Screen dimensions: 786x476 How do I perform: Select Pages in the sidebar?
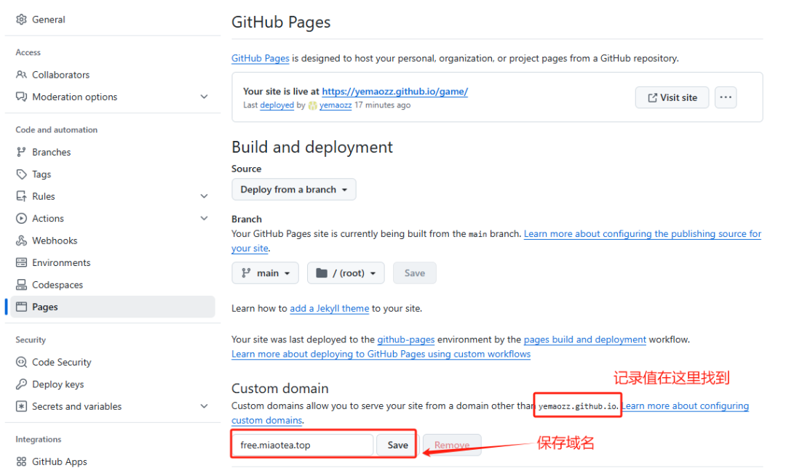[x=113, y=307]
